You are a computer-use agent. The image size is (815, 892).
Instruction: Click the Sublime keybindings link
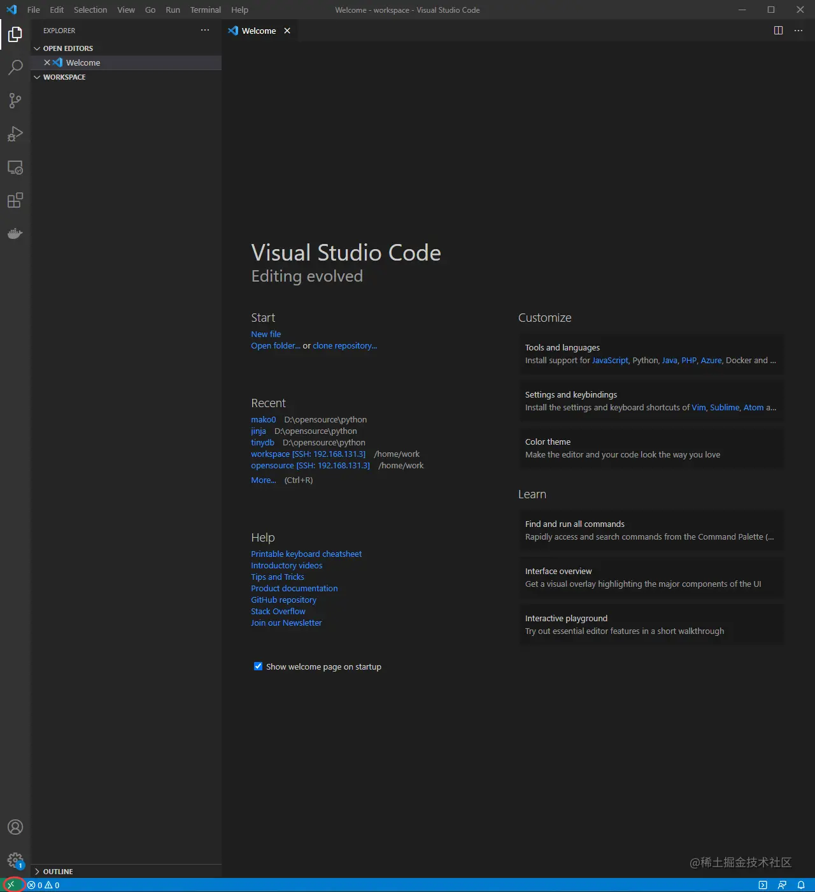[x=725, y=407]
